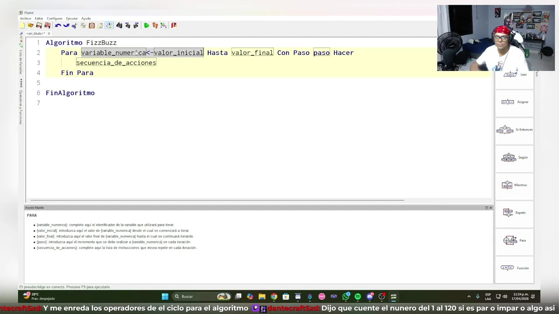Open help with the question mark icon

174,25
